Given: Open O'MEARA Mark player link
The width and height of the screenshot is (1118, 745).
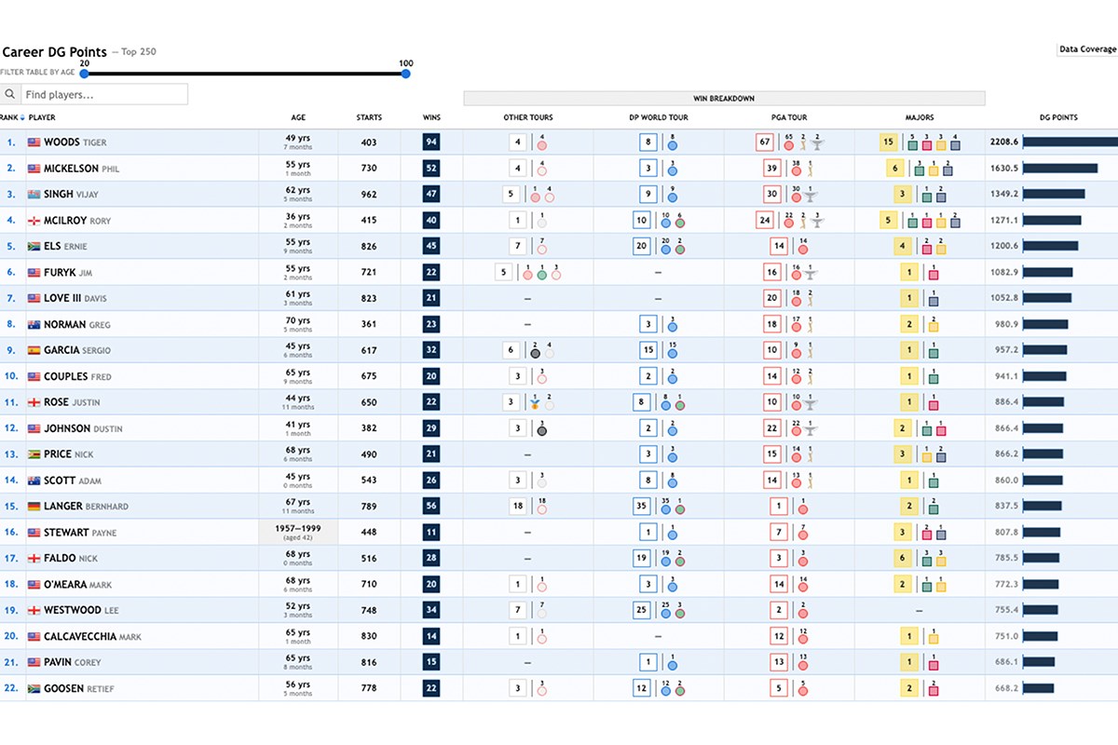Looking at the screenshot, I should (x=77, y=585).
